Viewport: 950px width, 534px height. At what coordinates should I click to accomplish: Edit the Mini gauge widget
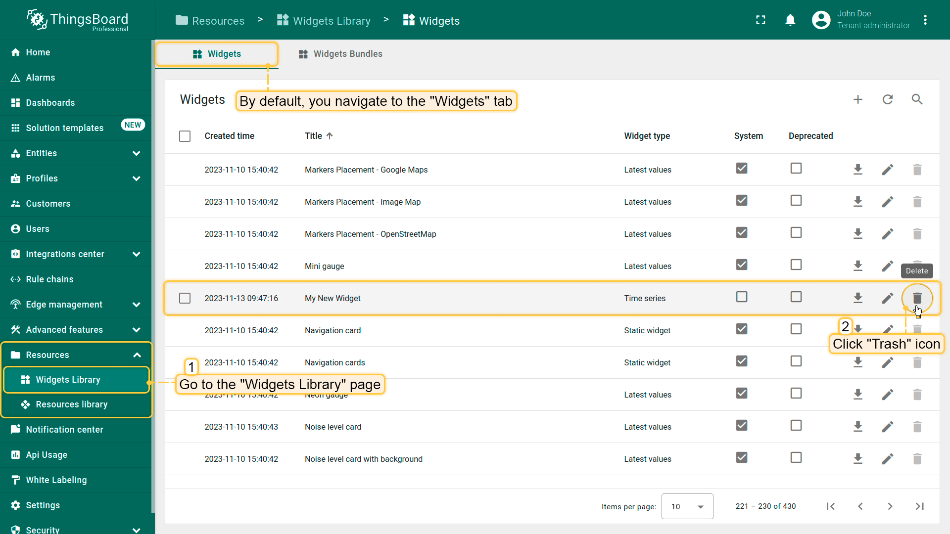(x=887, y=266)
